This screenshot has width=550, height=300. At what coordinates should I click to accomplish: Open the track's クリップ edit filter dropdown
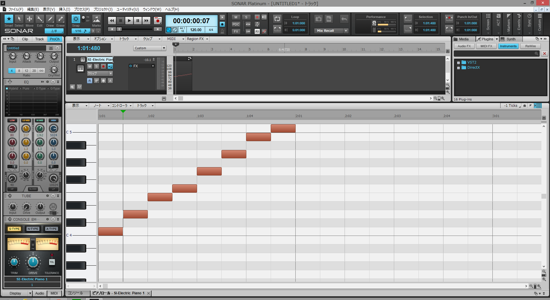pos(100,74)
